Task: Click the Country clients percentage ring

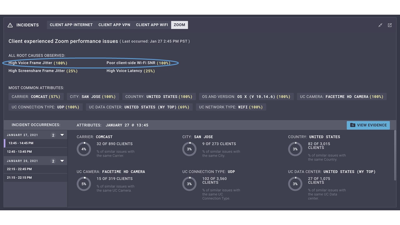Action: coord(295,149)
